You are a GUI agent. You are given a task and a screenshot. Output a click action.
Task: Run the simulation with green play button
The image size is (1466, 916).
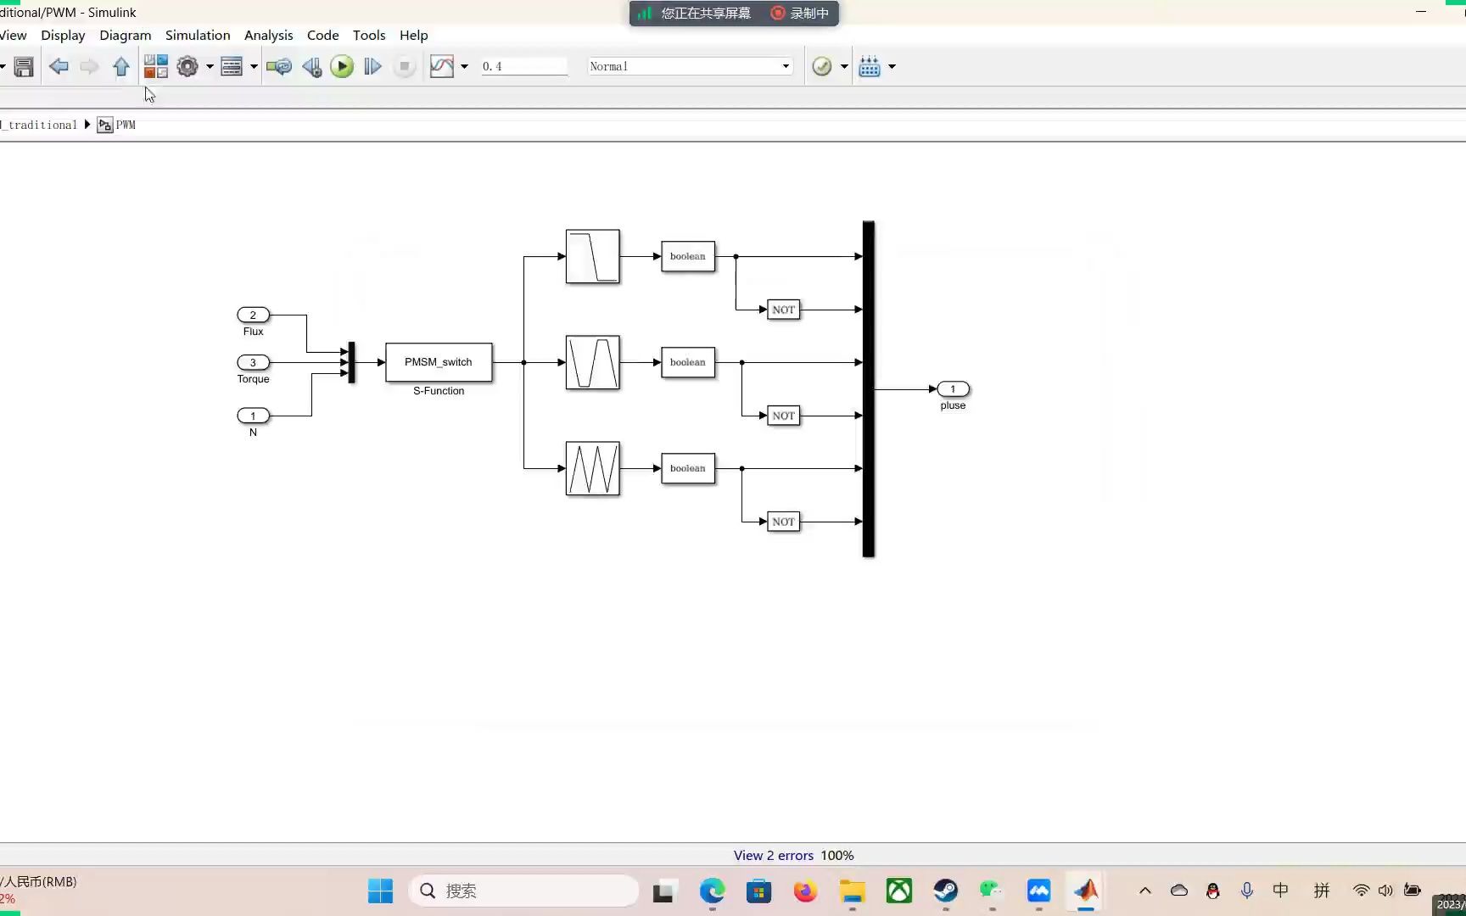[342, 66]
